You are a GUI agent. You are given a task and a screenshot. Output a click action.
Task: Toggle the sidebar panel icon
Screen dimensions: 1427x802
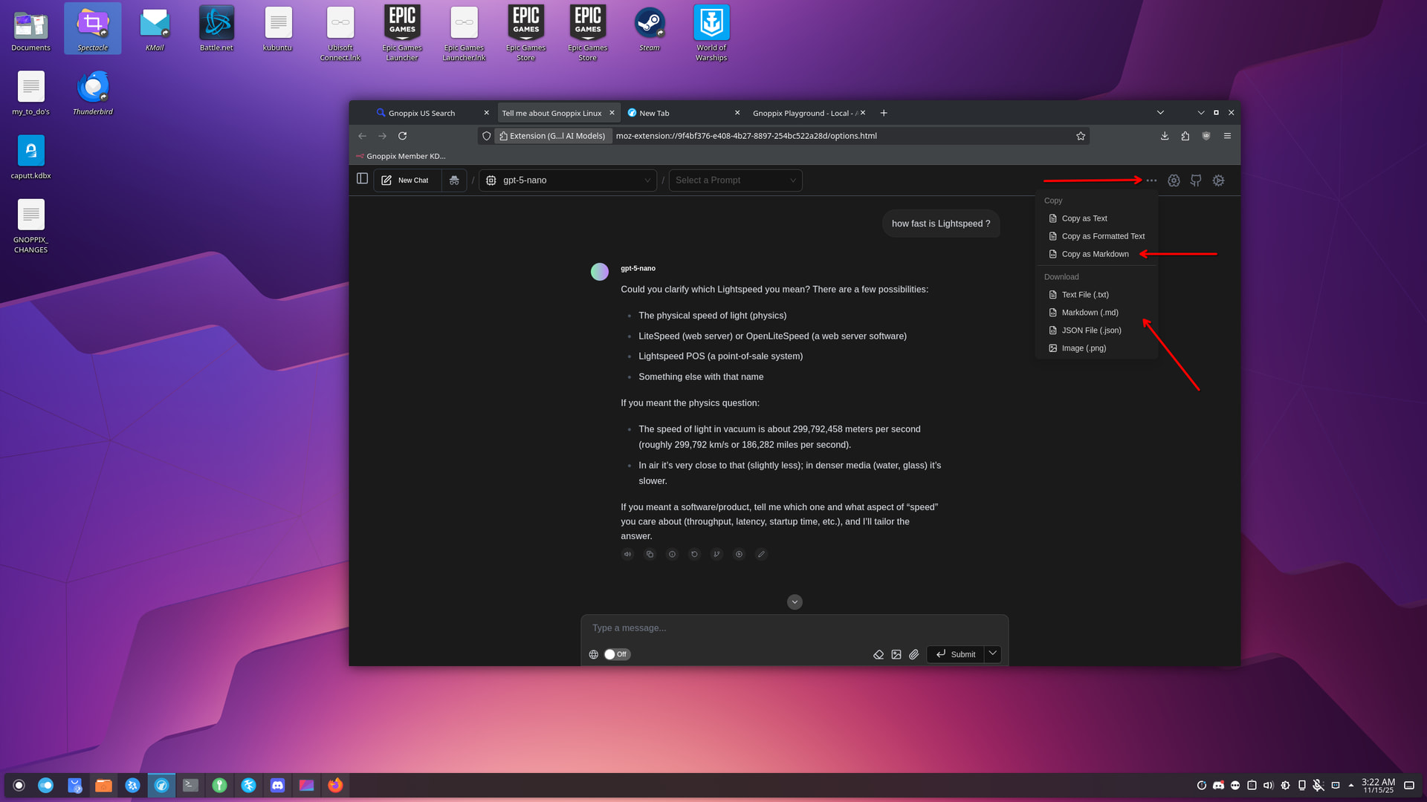coord(362,179)
